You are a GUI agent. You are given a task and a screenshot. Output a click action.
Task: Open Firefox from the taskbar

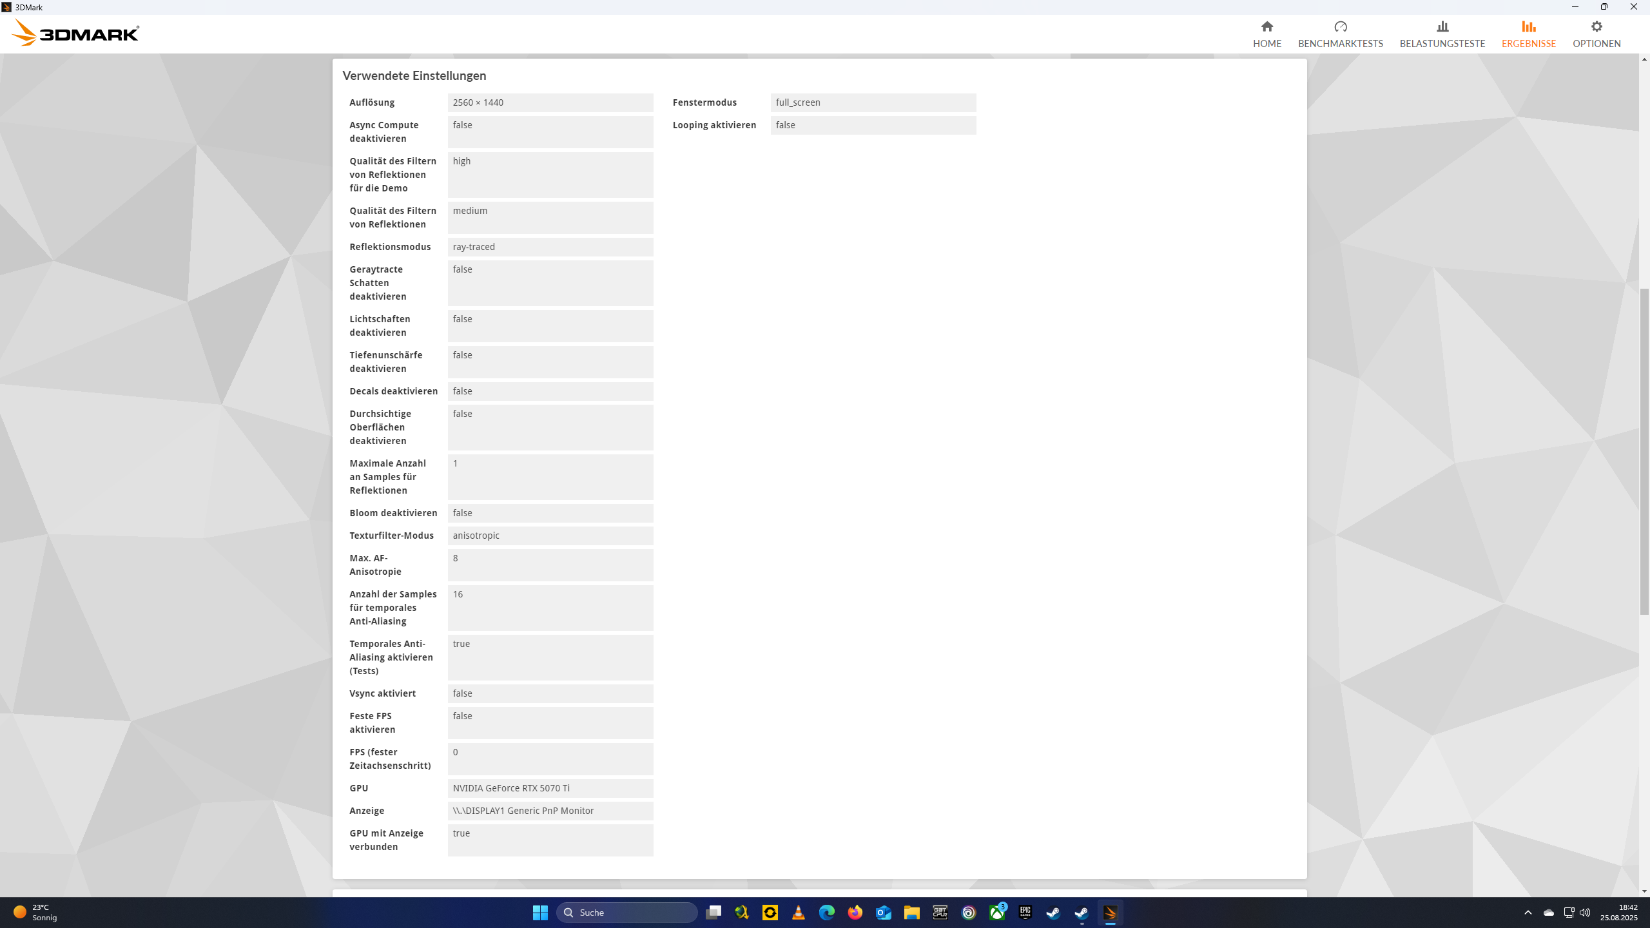(855, 913)
